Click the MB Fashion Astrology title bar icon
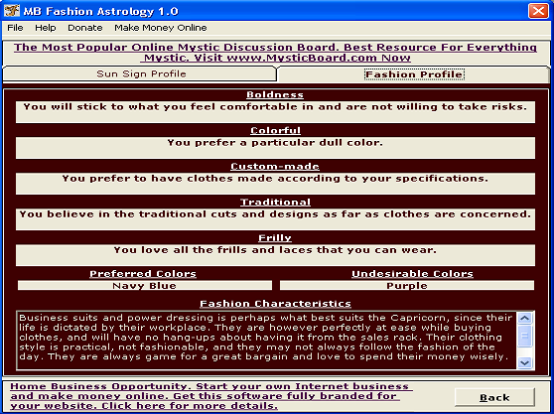Screen dimensions: 554x414 click(x=11, y=11)
